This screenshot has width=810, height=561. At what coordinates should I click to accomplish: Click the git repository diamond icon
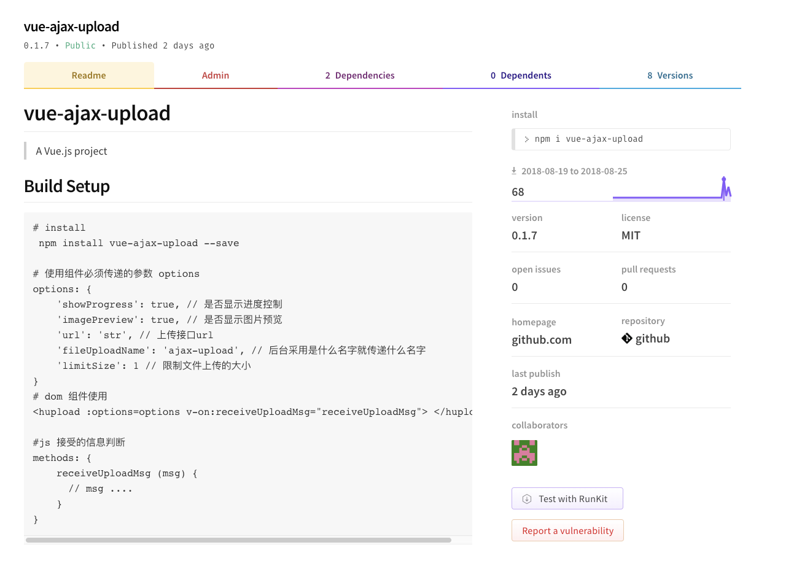pyautogui.click(x=626, y=338)
